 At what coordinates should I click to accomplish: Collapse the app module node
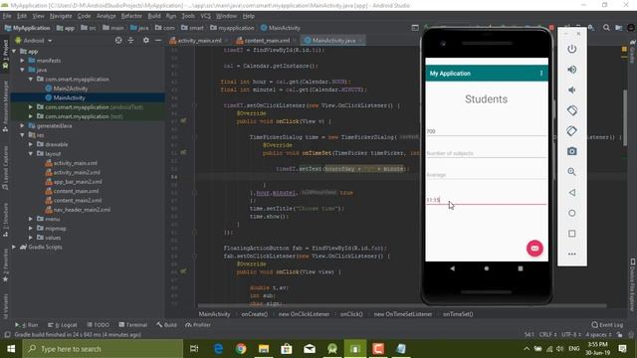coord(15,52)
